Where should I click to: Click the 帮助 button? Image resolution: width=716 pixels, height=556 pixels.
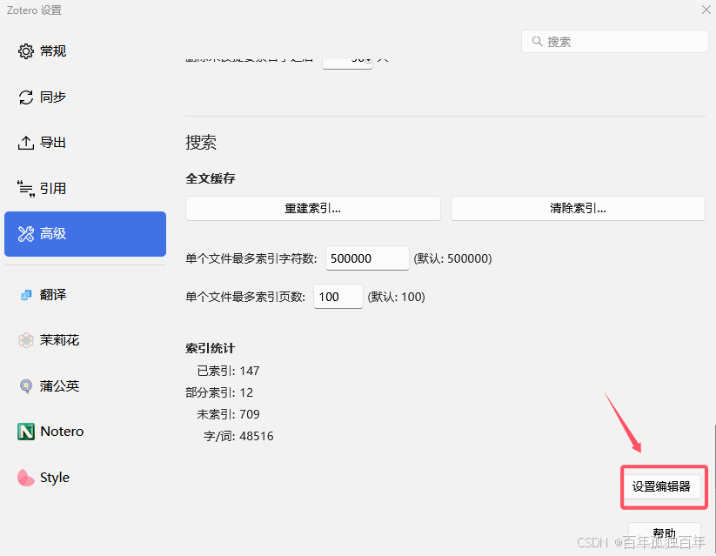tap(665, 533)
